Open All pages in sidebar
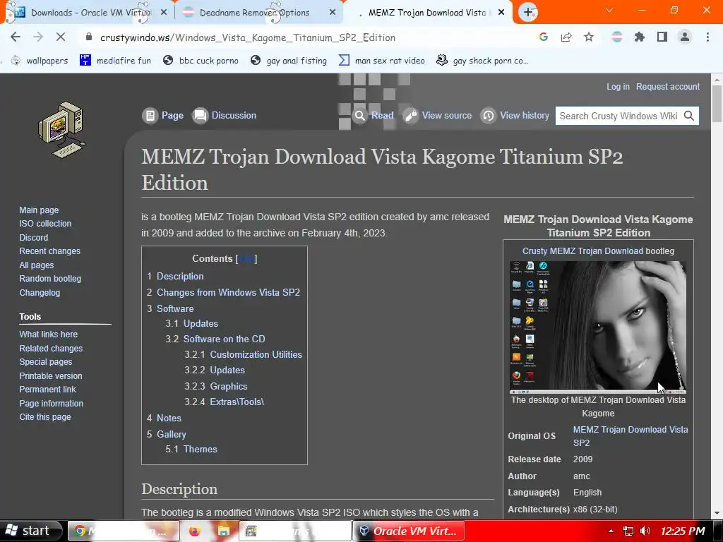 pos(37,265)
